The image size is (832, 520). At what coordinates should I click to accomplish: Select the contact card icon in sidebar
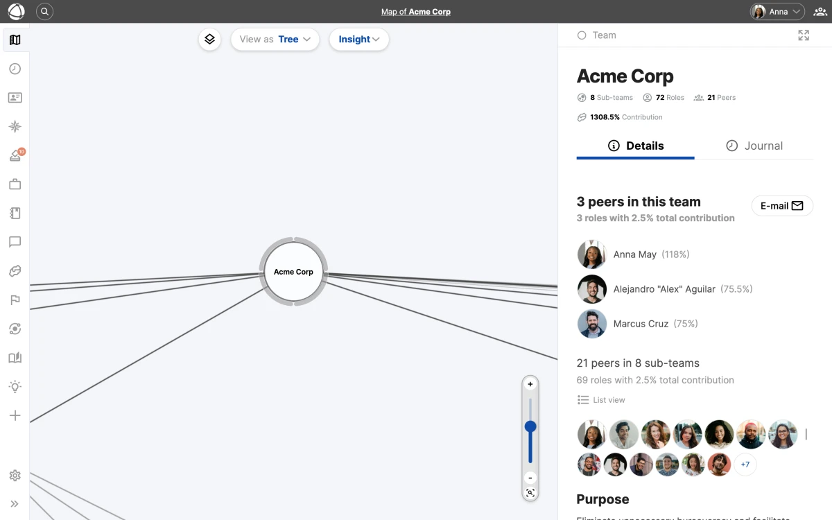coord(15,97)
